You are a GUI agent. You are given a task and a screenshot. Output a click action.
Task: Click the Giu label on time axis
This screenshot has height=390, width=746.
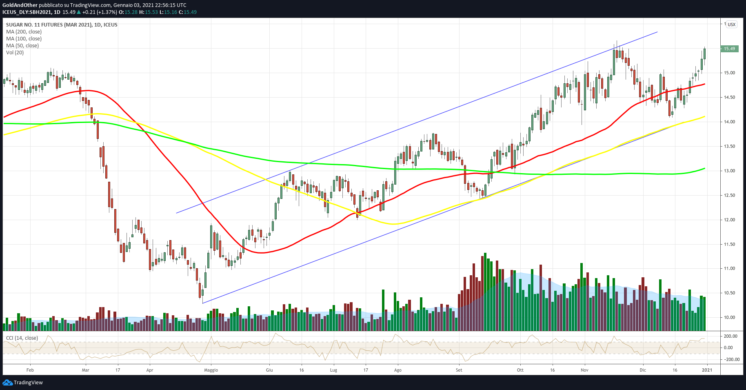pyautogui.click(x=269, y=370)
